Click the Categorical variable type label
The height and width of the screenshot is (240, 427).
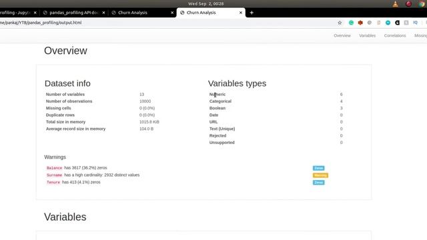pos(220,101)
